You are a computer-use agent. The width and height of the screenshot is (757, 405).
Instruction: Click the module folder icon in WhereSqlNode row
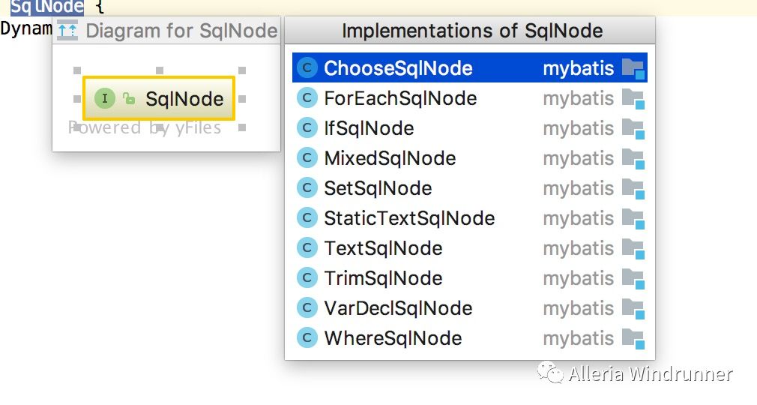pos(633,339)
